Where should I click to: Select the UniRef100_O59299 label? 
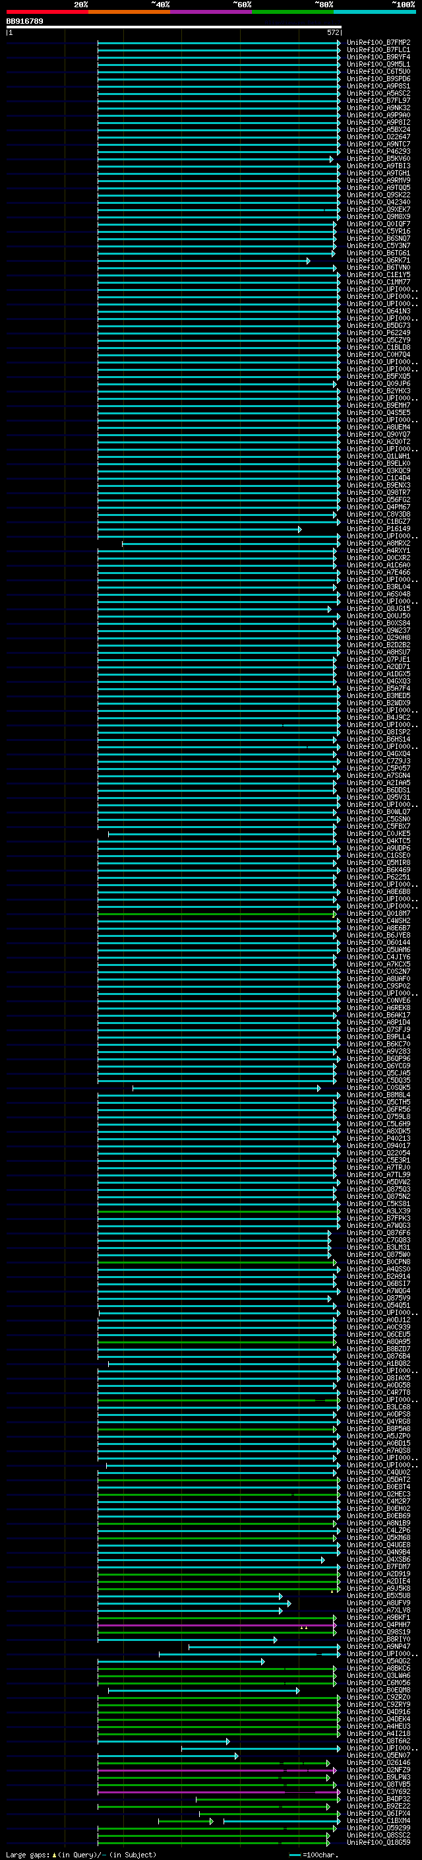click(x=378, y=1828)
